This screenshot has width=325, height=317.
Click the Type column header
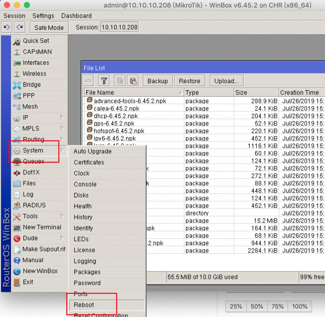[x=209, y=93]
